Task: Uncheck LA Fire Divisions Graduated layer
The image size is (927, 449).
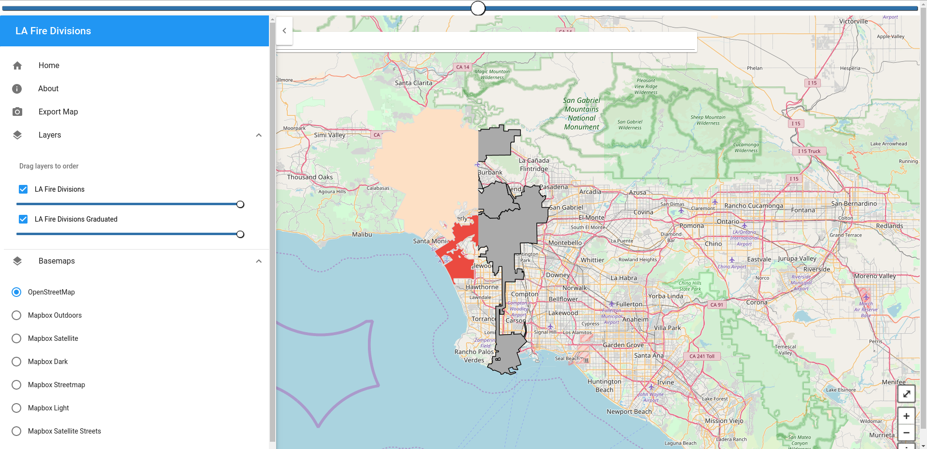Action: coord(23,219)
